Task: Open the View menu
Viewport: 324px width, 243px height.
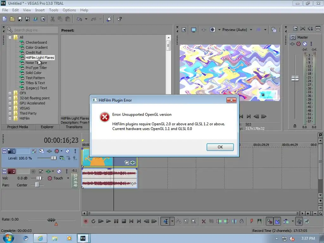Action: point(27,10)
